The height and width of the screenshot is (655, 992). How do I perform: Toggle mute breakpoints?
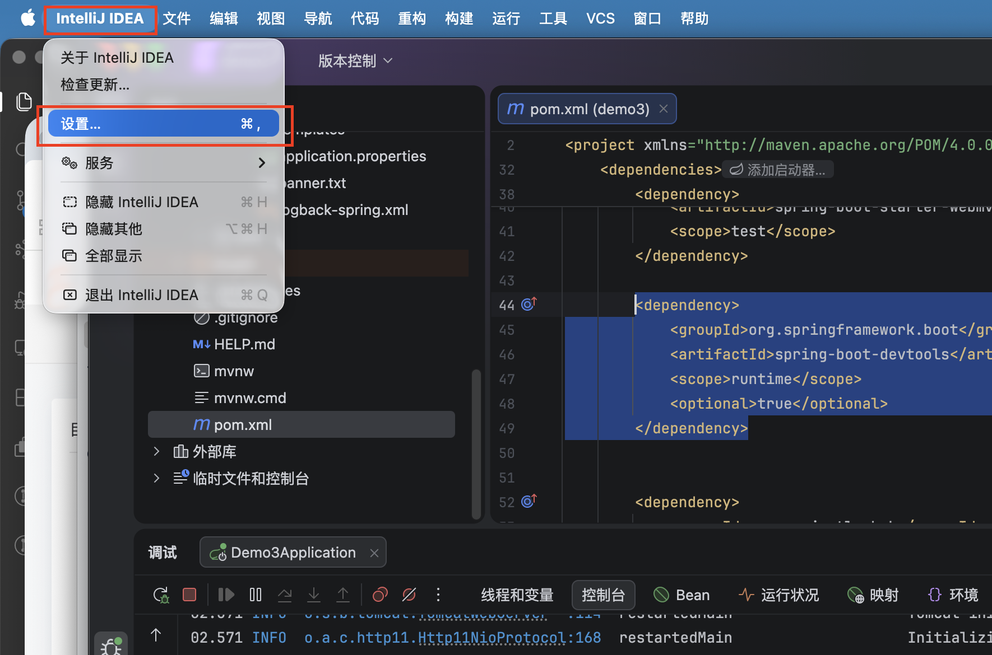409,595
